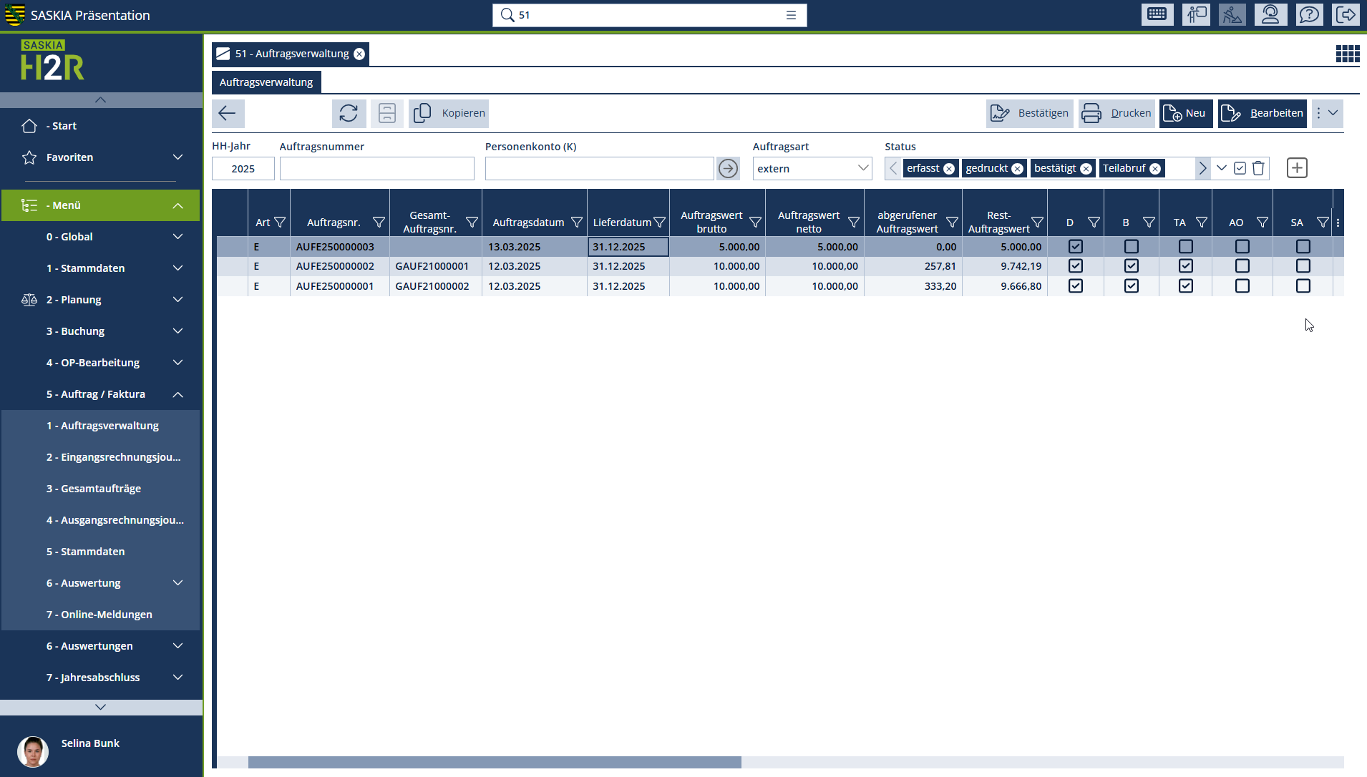Viewport: 1367px width, 777px height.
Task: Click the Bearbeiten button
Action: (x=1263, y=113)
